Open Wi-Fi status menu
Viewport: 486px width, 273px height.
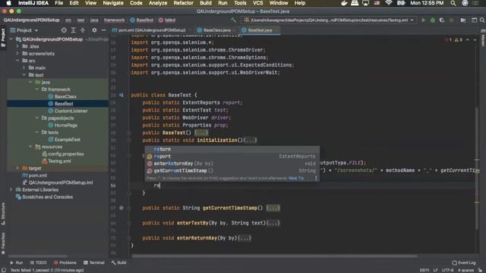coord(389,3)
